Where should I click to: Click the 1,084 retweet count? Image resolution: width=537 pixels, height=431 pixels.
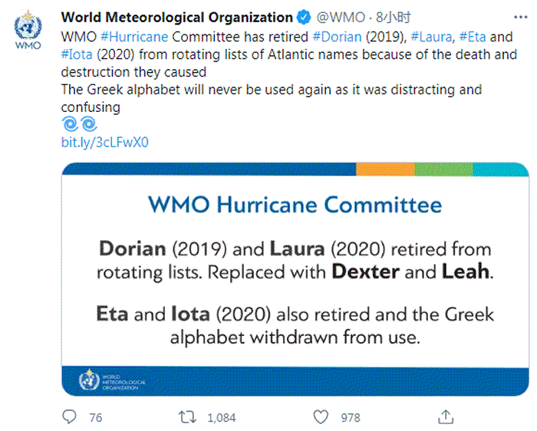click(220, 417)
